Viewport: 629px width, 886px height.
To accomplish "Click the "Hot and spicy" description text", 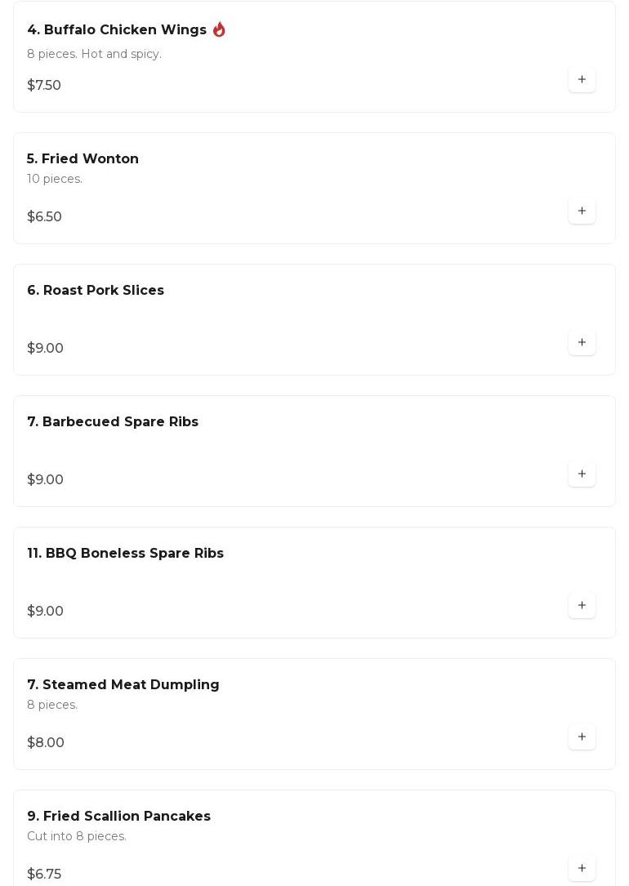I will pyautogui.click(x=121, y=54).
